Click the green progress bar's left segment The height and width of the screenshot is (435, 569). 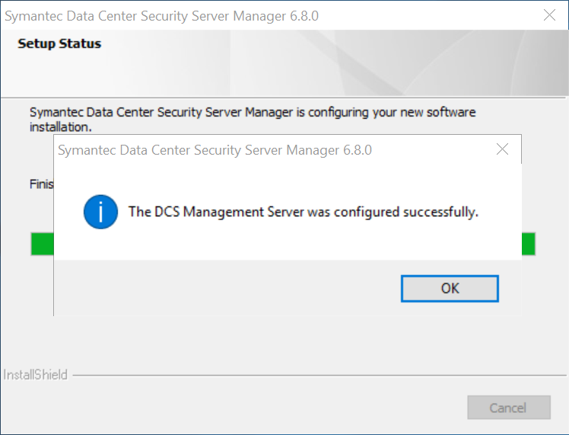(42, 245)
